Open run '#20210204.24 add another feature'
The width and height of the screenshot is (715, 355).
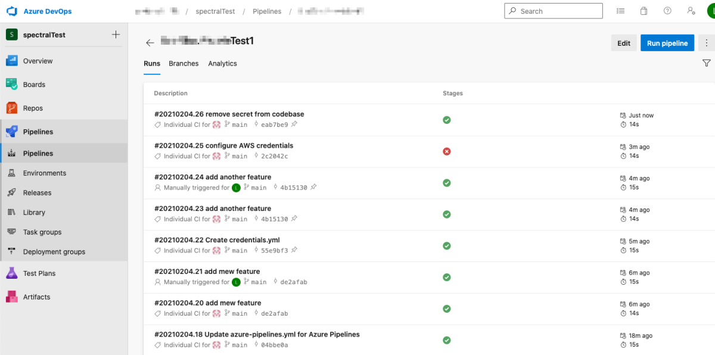(213, 177)
